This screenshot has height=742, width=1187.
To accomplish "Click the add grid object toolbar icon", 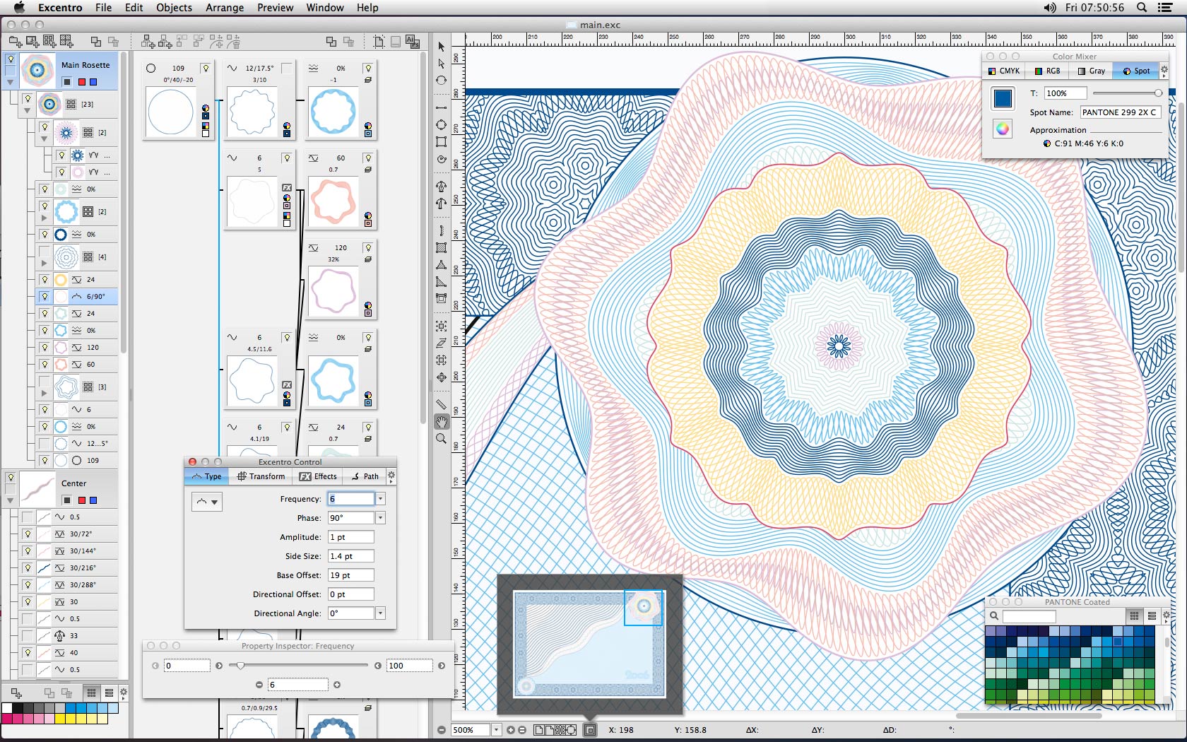I will (49, 42).
